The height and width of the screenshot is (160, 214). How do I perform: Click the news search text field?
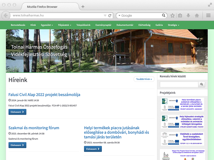(179, 85)
